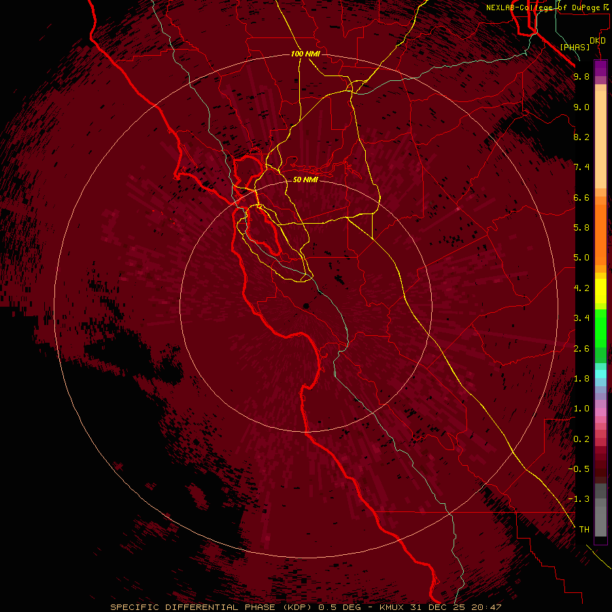Click the 4.2 value on the color scale
The image size is (612, 612).
point(581,288)
